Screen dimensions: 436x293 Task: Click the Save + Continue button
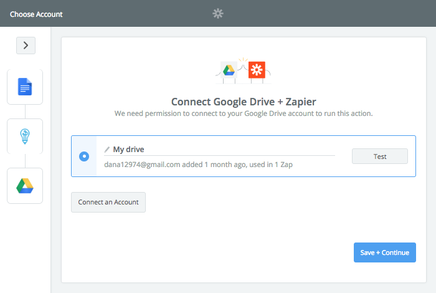click(385, 252)
